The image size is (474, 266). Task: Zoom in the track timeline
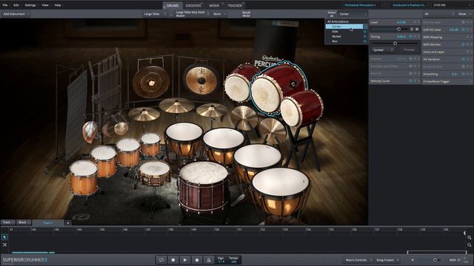point(469,238)
